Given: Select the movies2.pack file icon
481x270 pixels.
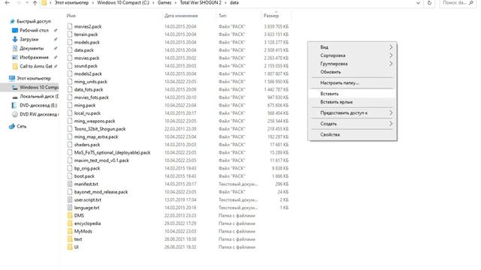Looking at the screenshot, I should [70, 27].
